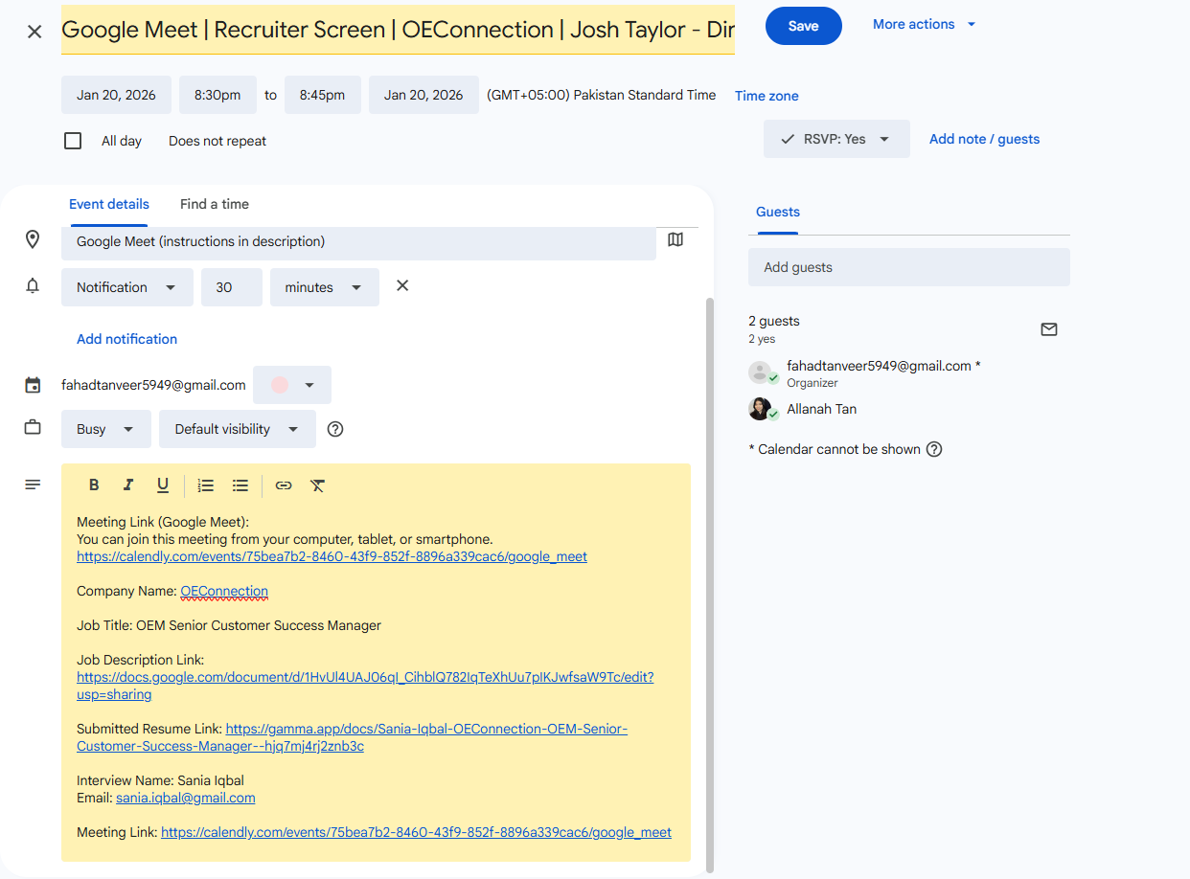Click the location pin icon
Viewport: 1190px width, 879px height.
point(33,239)
